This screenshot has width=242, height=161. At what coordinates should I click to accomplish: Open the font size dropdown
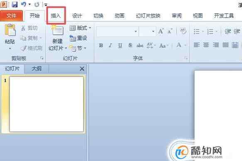click(x=153, y=31)
